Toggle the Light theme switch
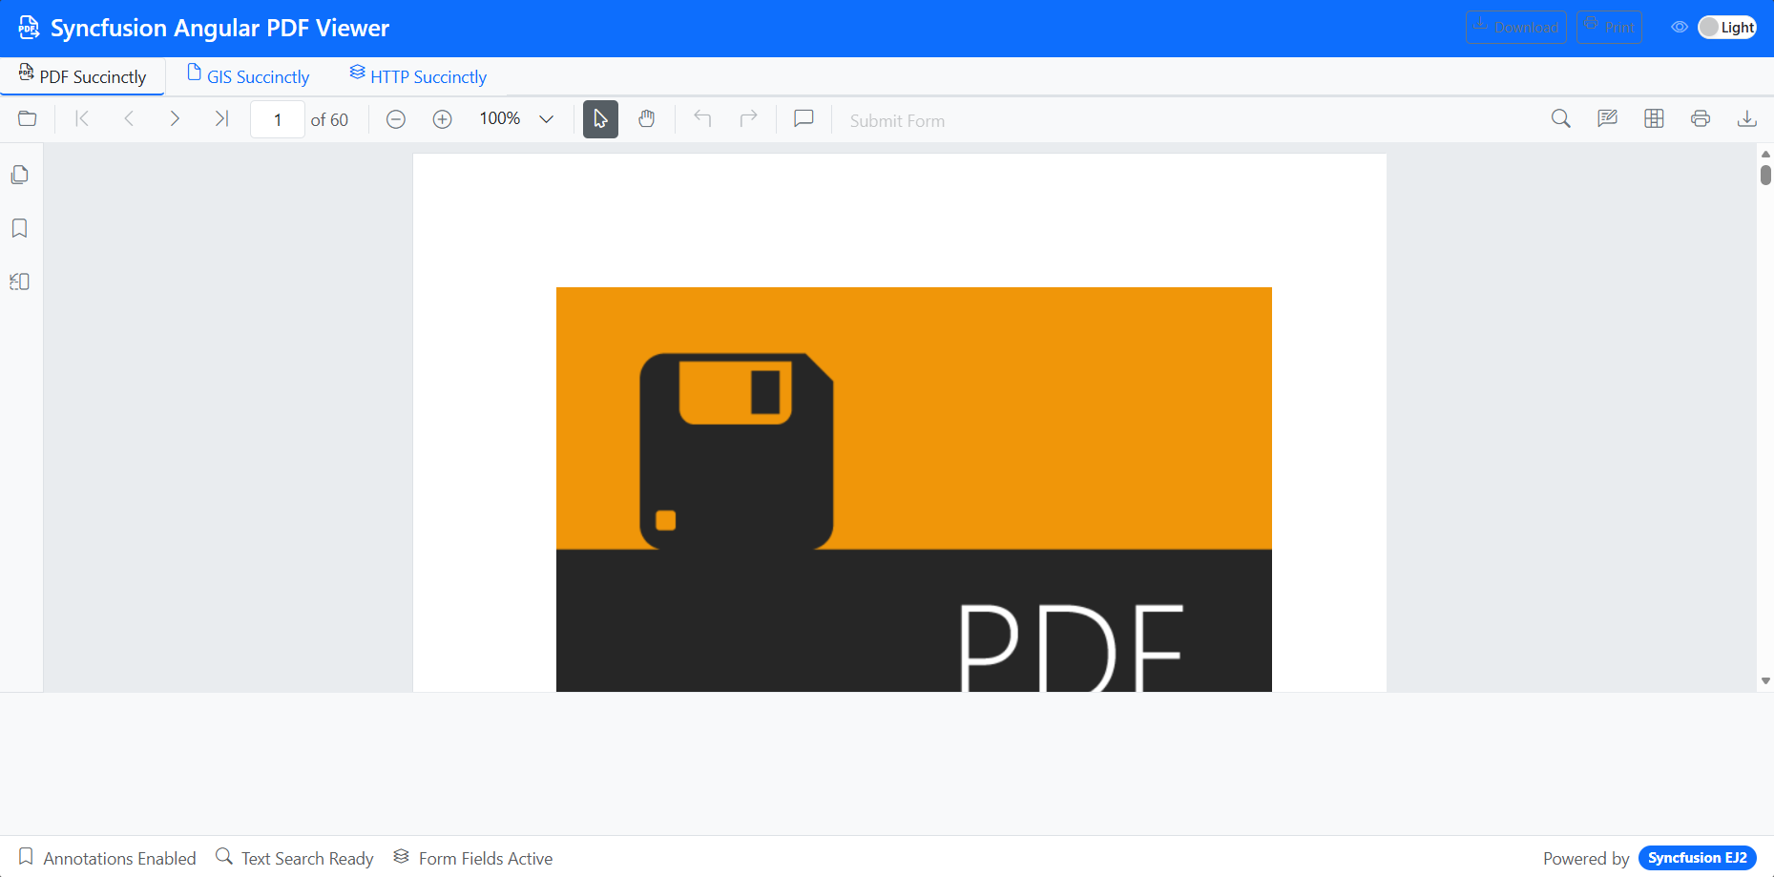The height and width of the screenshot is (877, 1774). coord(1727,27)
